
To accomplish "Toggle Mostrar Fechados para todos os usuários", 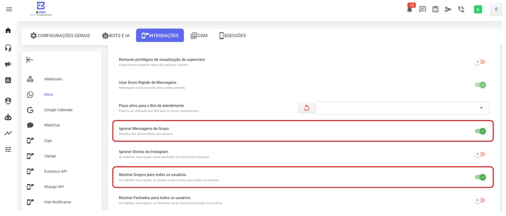I will [480, 200].
